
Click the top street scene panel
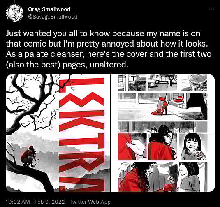point(163,83)
